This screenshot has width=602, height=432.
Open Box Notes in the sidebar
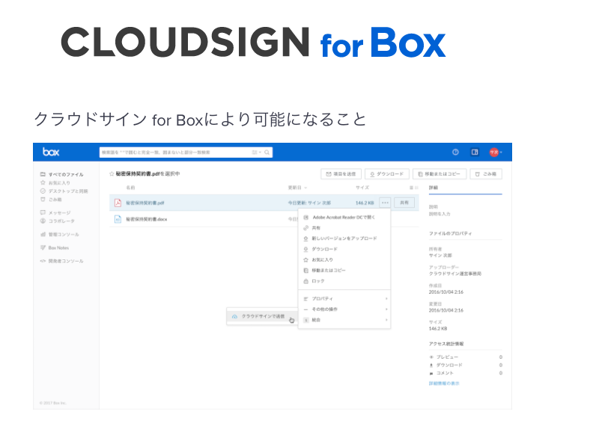[x=55, y=247]
